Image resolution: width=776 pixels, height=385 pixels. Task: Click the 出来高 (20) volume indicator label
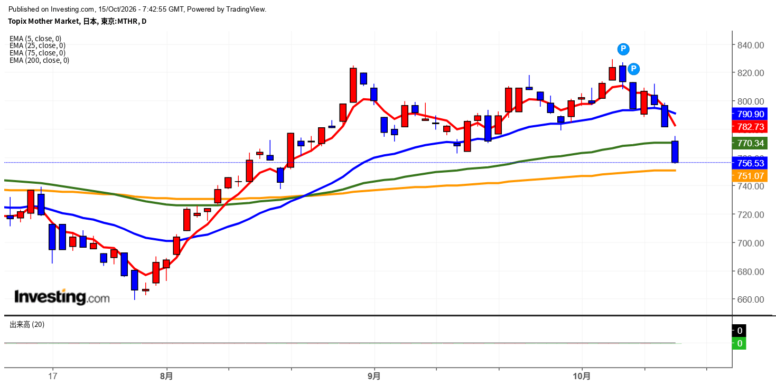(x=27, y=324)
